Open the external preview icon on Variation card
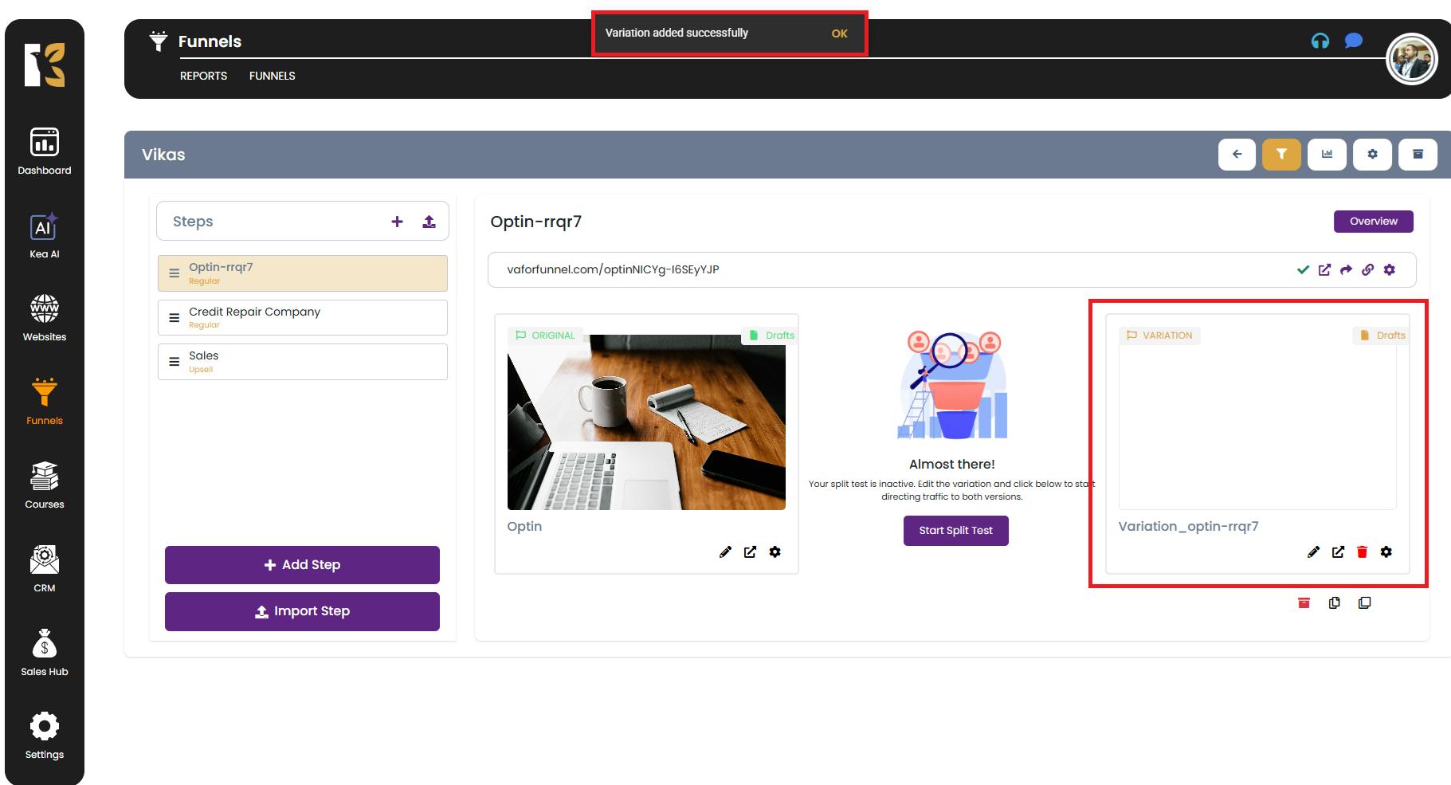1451x785 pixels. click(1338, 552)
